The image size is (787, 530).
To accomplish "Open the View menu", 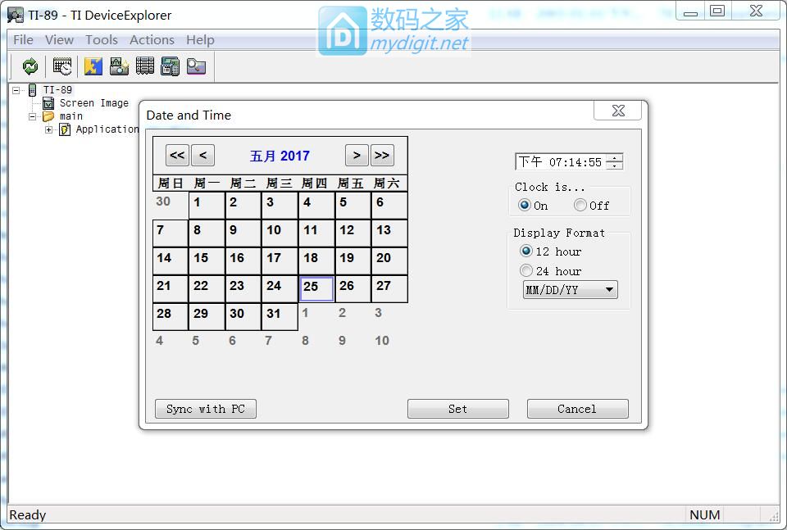I will 59,39.
